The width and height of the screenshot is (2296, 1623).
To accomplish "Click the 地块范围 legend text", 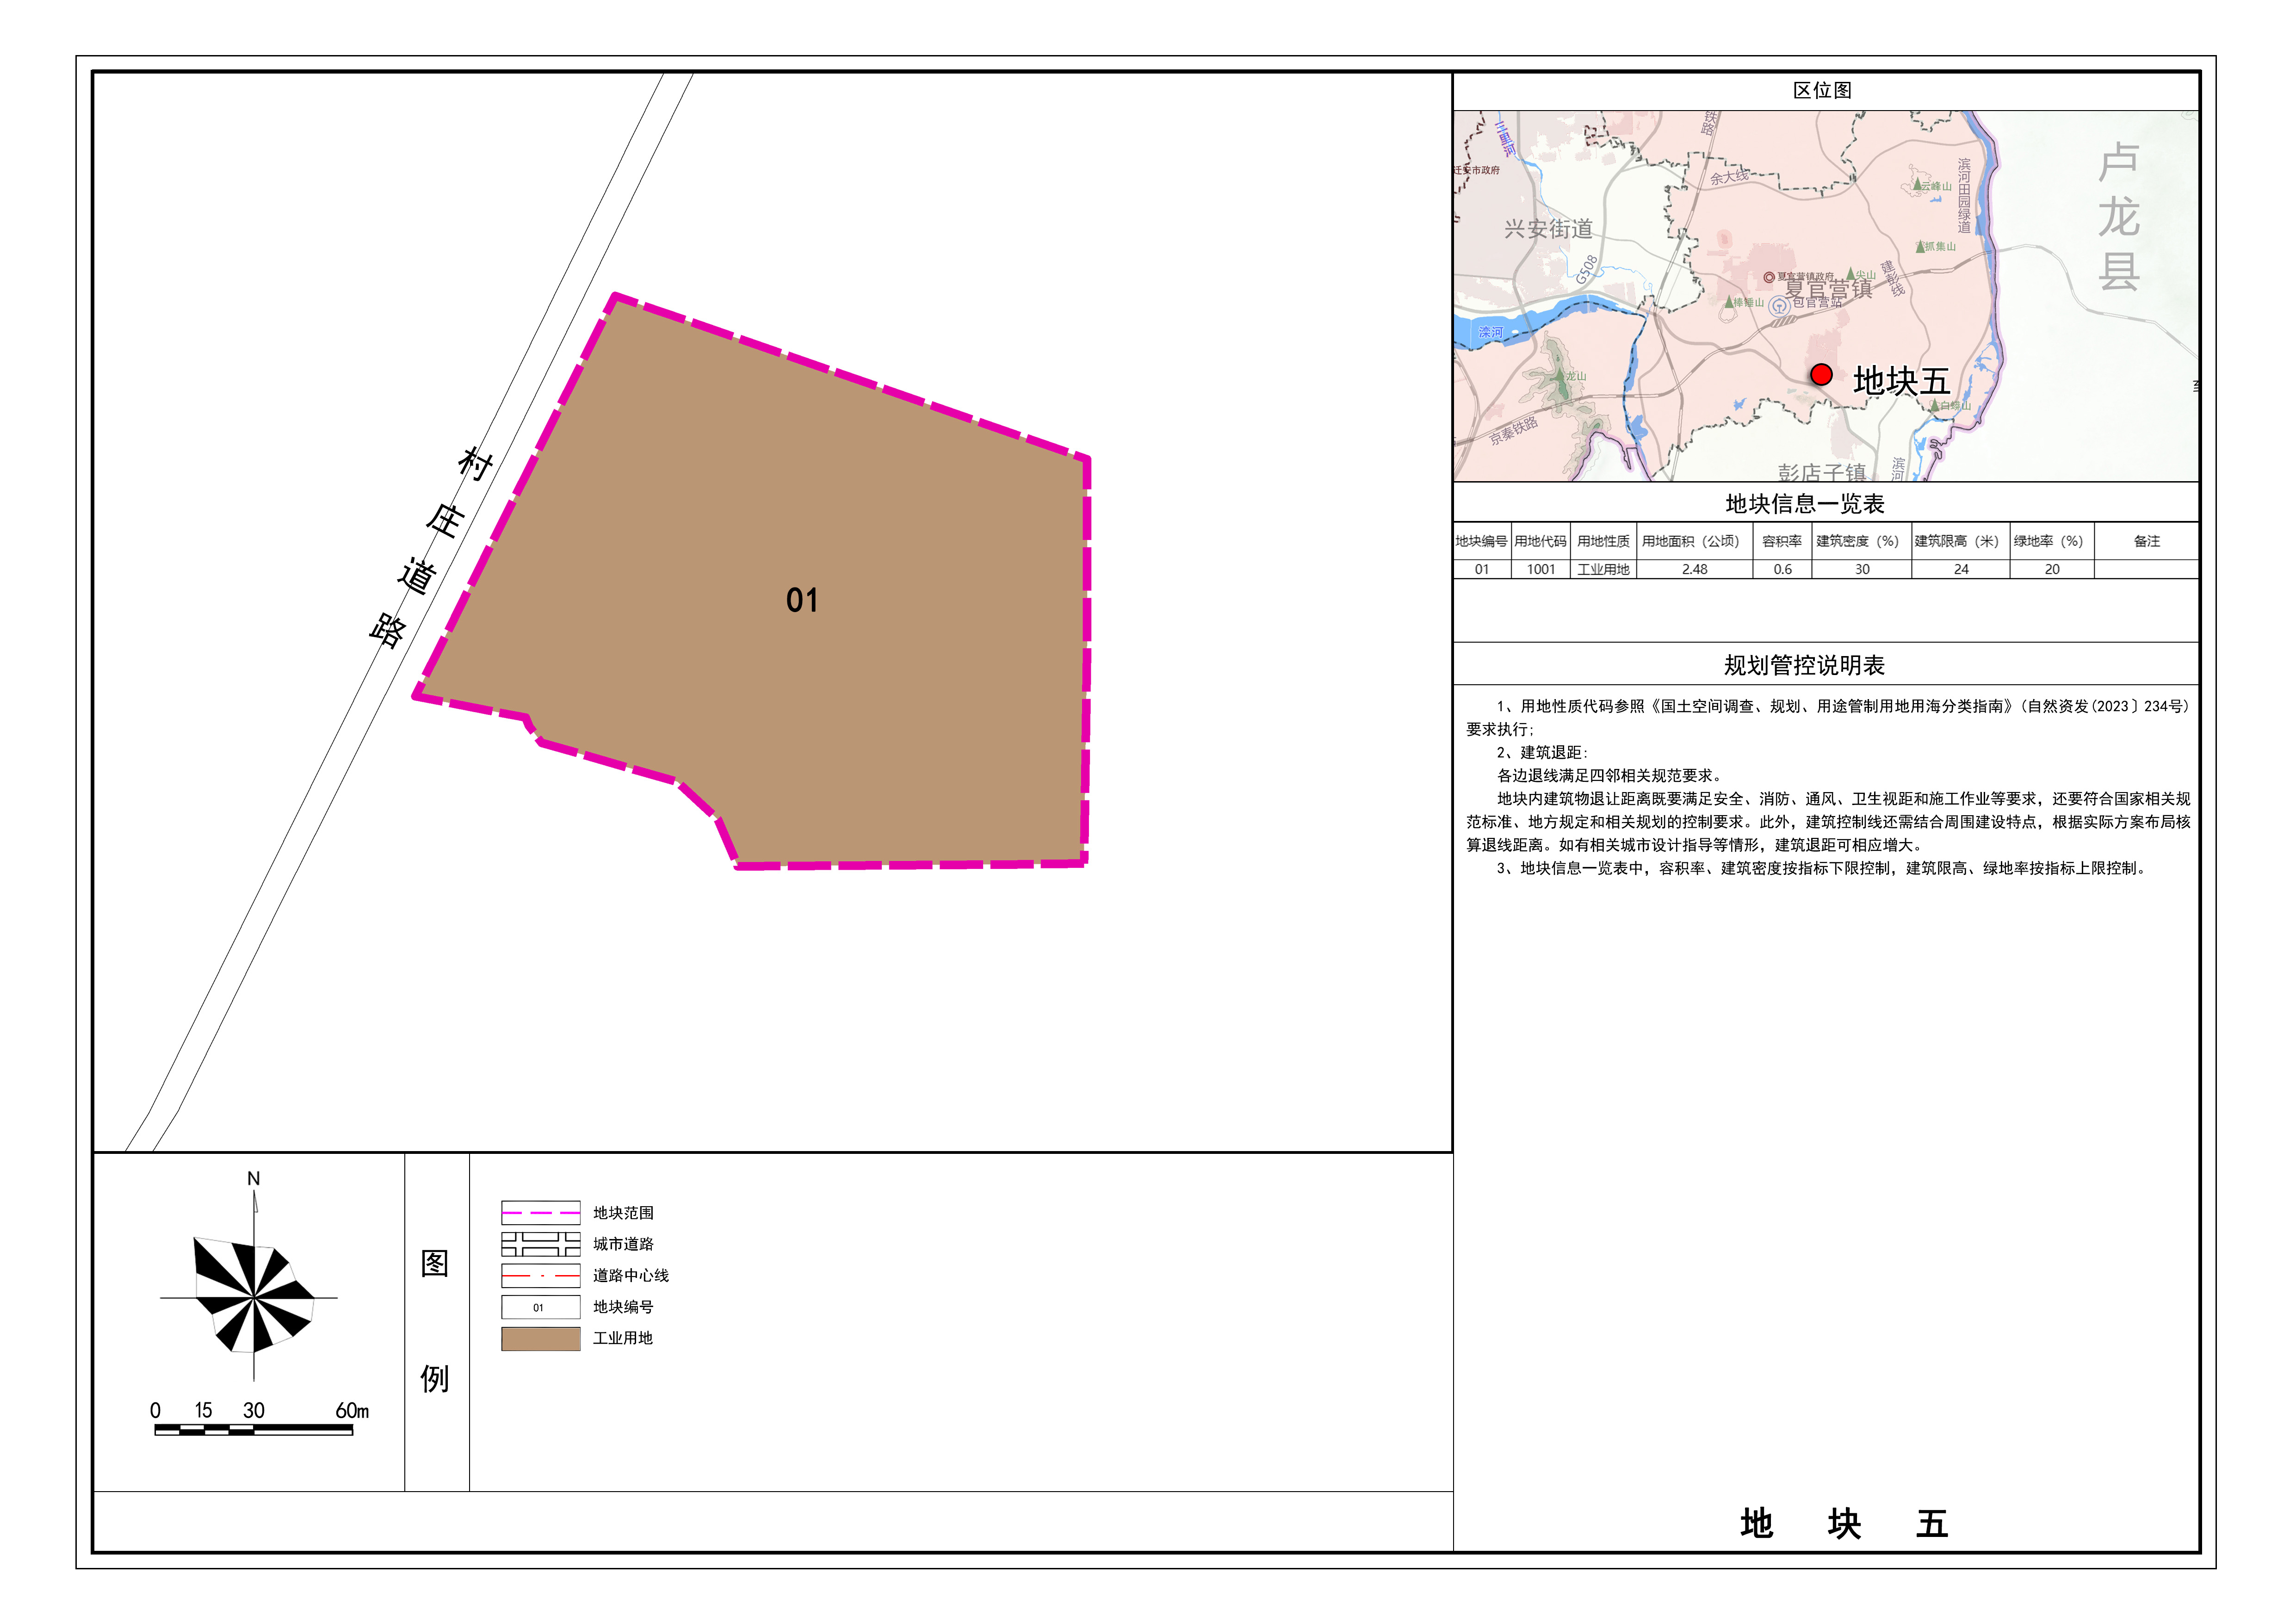I will click(623, 1212).
